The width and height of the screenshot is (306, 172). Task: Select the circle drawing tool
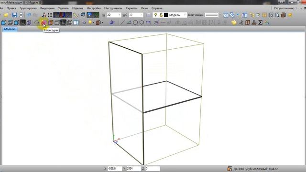click(135, 22)
